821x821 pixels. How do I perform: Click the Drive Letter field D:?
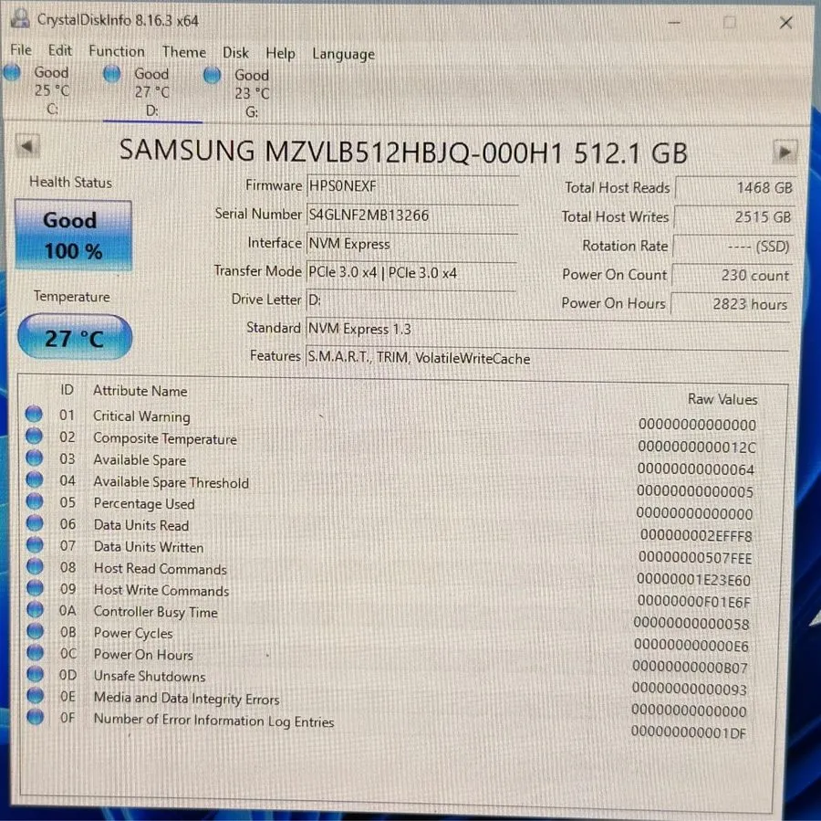(411, 300)
